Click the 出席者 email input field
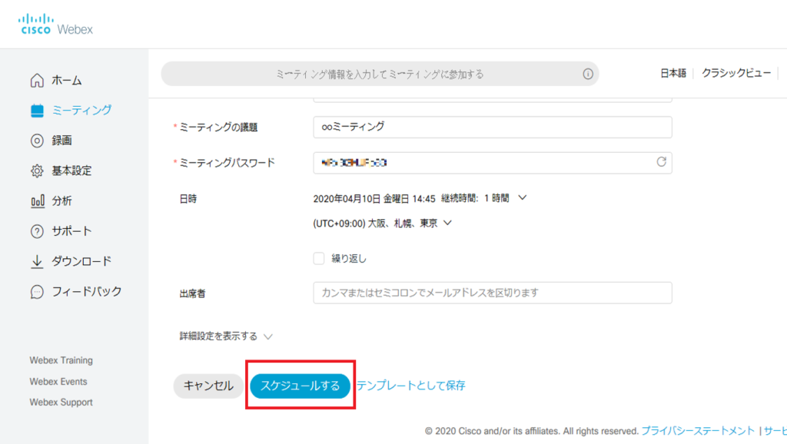This screenshot has width=787, height=444. point(493,293)
